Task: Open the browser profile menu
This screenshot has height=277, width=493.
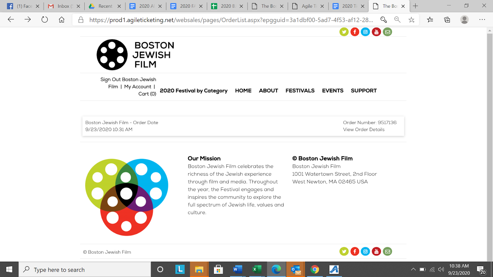Action: 464,20
